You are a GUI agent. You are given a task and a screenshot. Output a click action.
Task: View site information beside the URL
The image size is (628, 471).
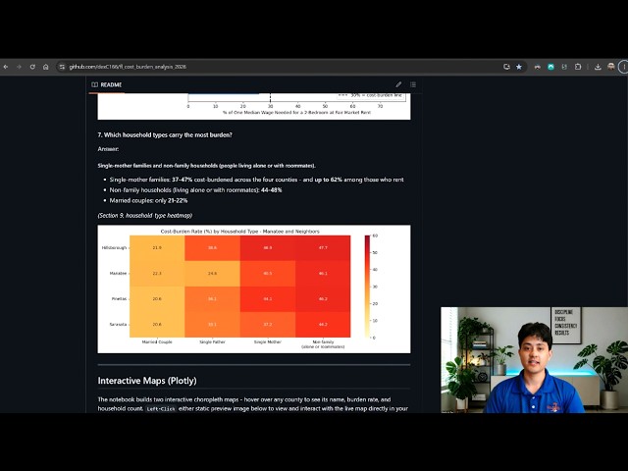point(62,67)
